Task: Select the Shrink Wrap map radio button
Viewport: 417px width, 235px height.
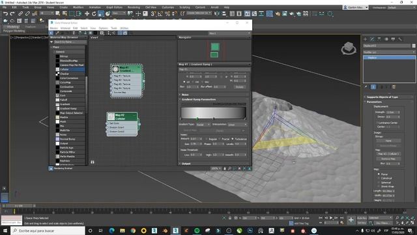Action: (x=379, y=187)
